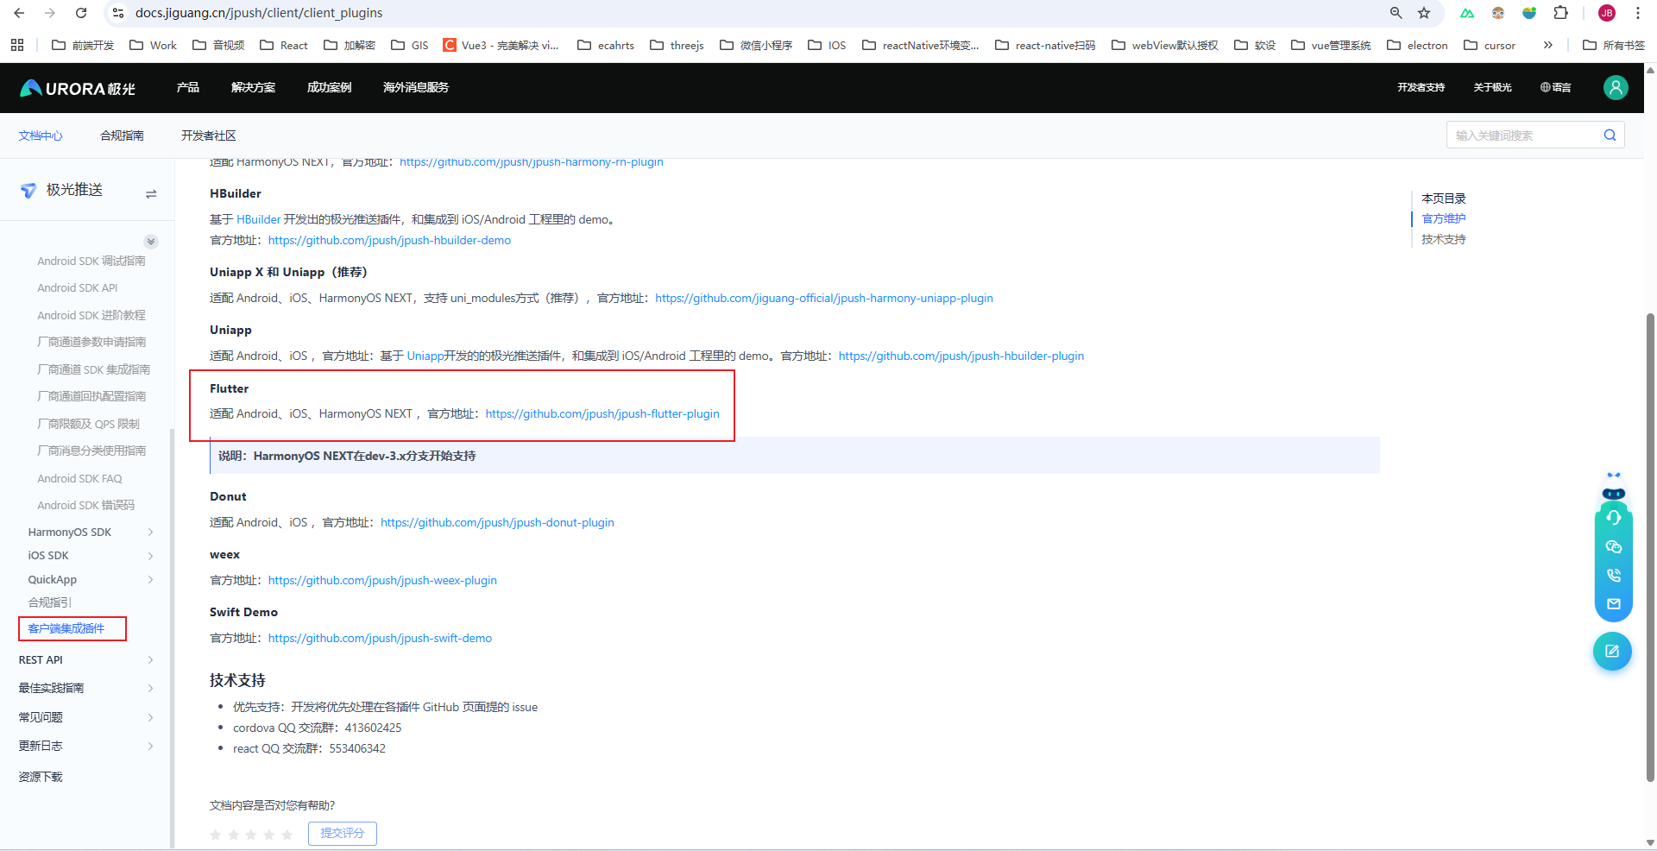This screenshot has width=1657, height=851.
Task: Show more bookmarks with double chevron
Action: (x=1547, y=45)
